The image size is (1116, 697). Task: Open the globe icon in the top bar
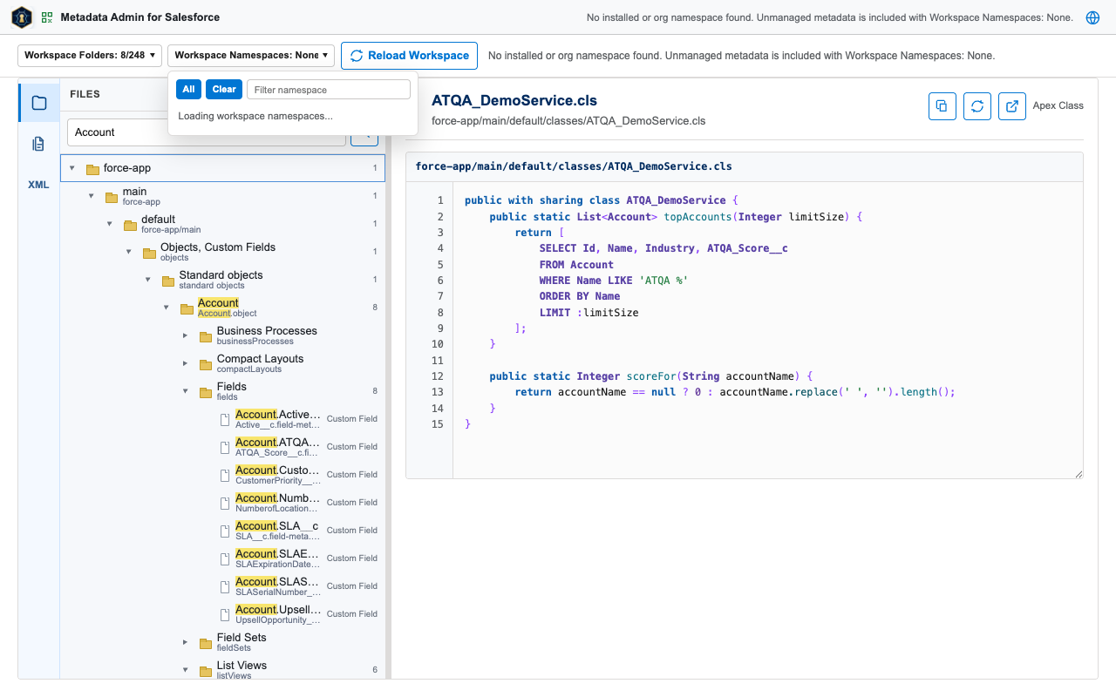1092,17
